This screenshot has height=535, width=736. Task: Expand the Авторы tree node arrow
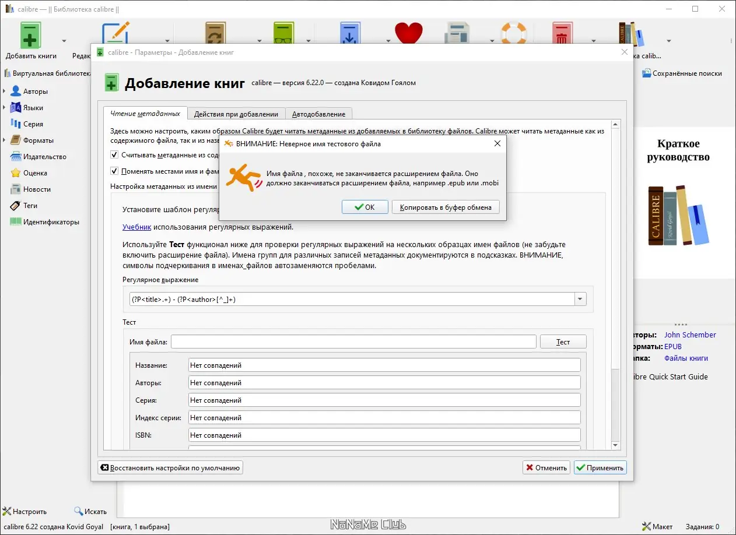pos(5,91)
